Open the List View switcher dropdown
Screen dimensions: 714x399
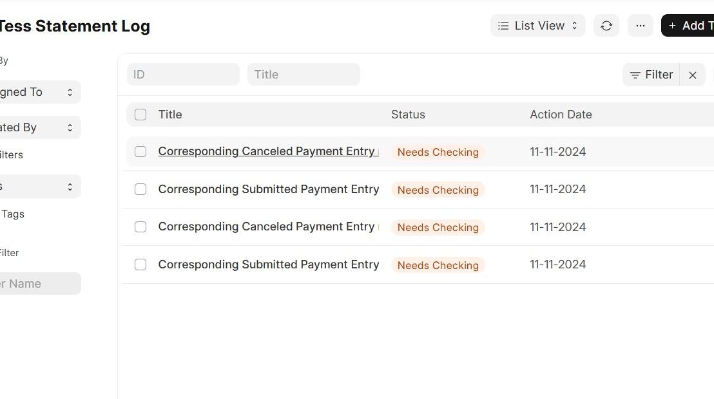pyautogui.click(x=537, y=26)
